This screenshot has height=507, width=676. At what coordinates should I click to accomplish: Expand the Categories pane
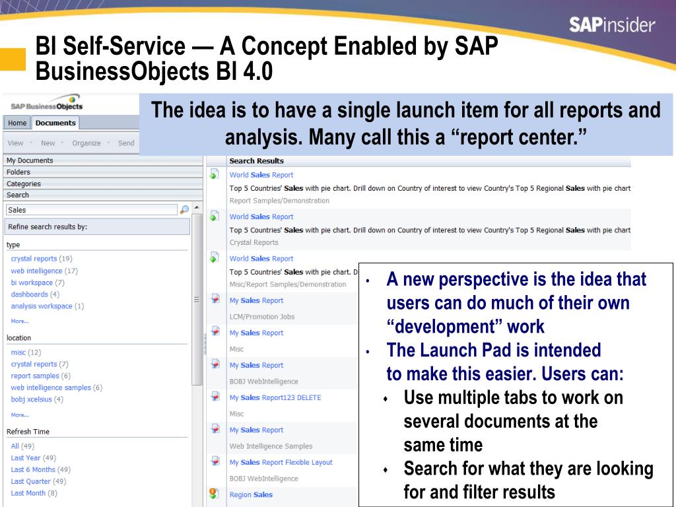point(102,184)
